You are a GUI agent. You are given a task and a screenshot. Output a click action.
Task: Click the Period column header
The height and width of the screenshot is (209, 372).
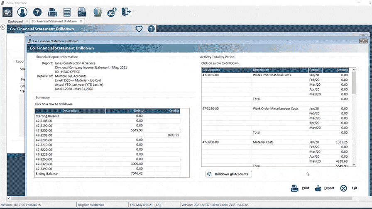pyautogui.click(x=315, y=70)
